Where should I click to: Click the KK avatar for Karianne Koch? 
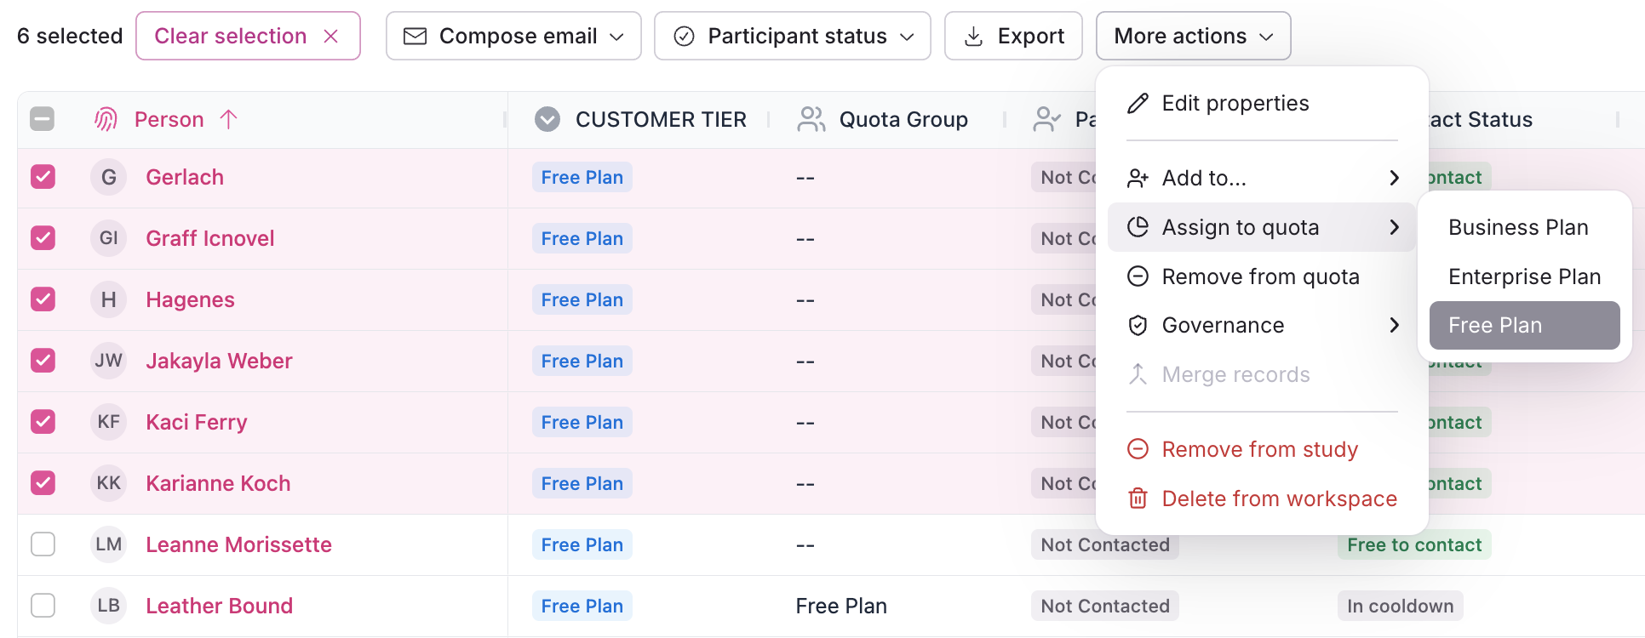pyautogui.click(x=108, y=483)
